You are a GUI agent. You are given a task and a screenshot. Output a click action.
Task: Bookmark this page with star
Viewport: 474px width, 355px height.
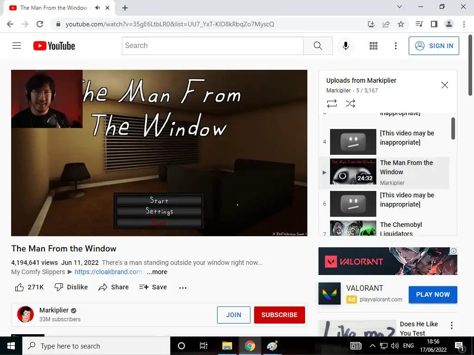401,24
